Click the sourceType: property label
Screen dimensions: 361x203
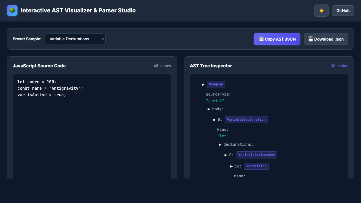219,94
